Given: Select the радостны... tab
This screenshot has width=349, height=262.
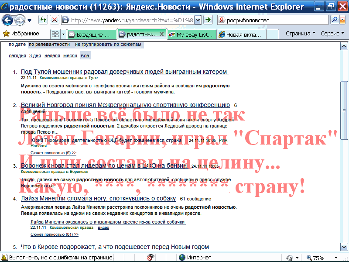Looking at the screenshot, I should coord(138,34).
